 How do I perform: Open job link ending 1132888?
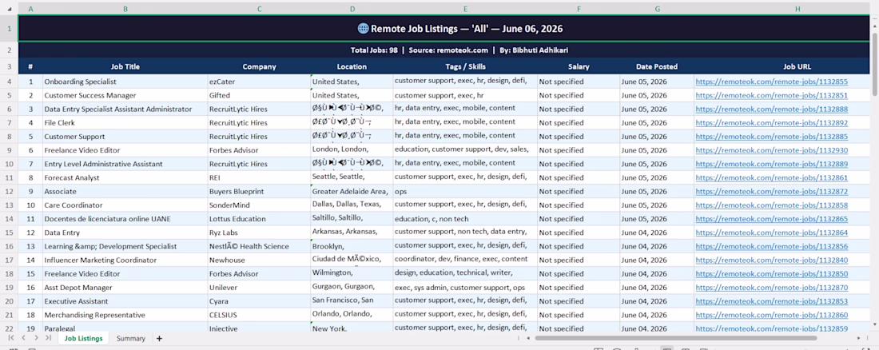[772, 109]
